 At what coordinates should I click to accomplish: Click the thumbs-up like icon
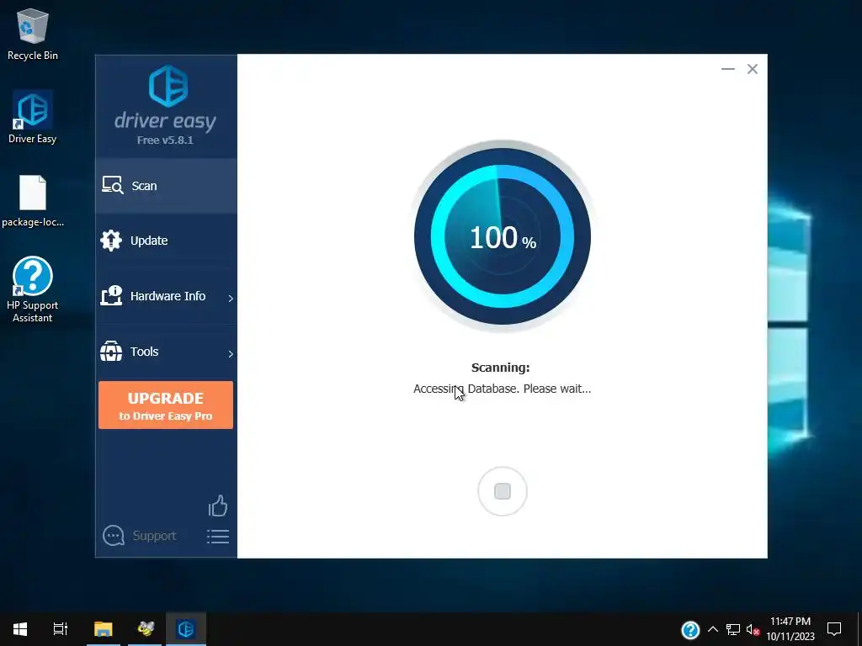tap(218, 506)
